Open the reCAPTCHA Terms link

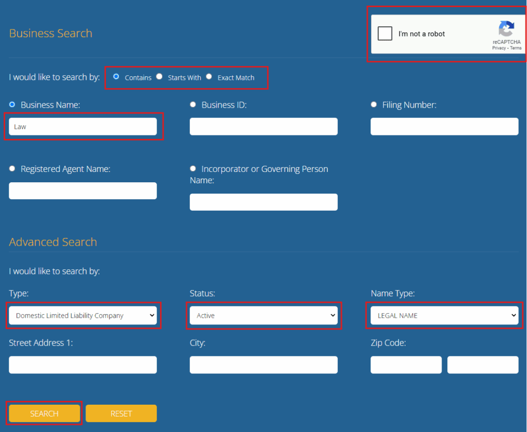pyautogui.click(x=516, y=48)
